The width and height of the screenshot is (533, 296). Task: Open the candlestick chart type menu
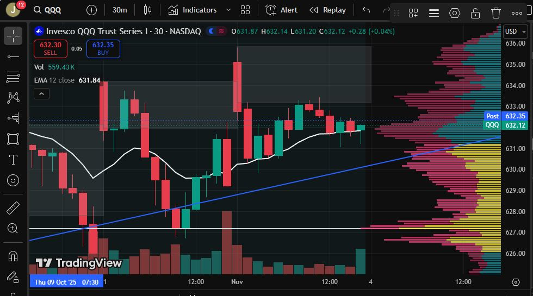point(147,10)
